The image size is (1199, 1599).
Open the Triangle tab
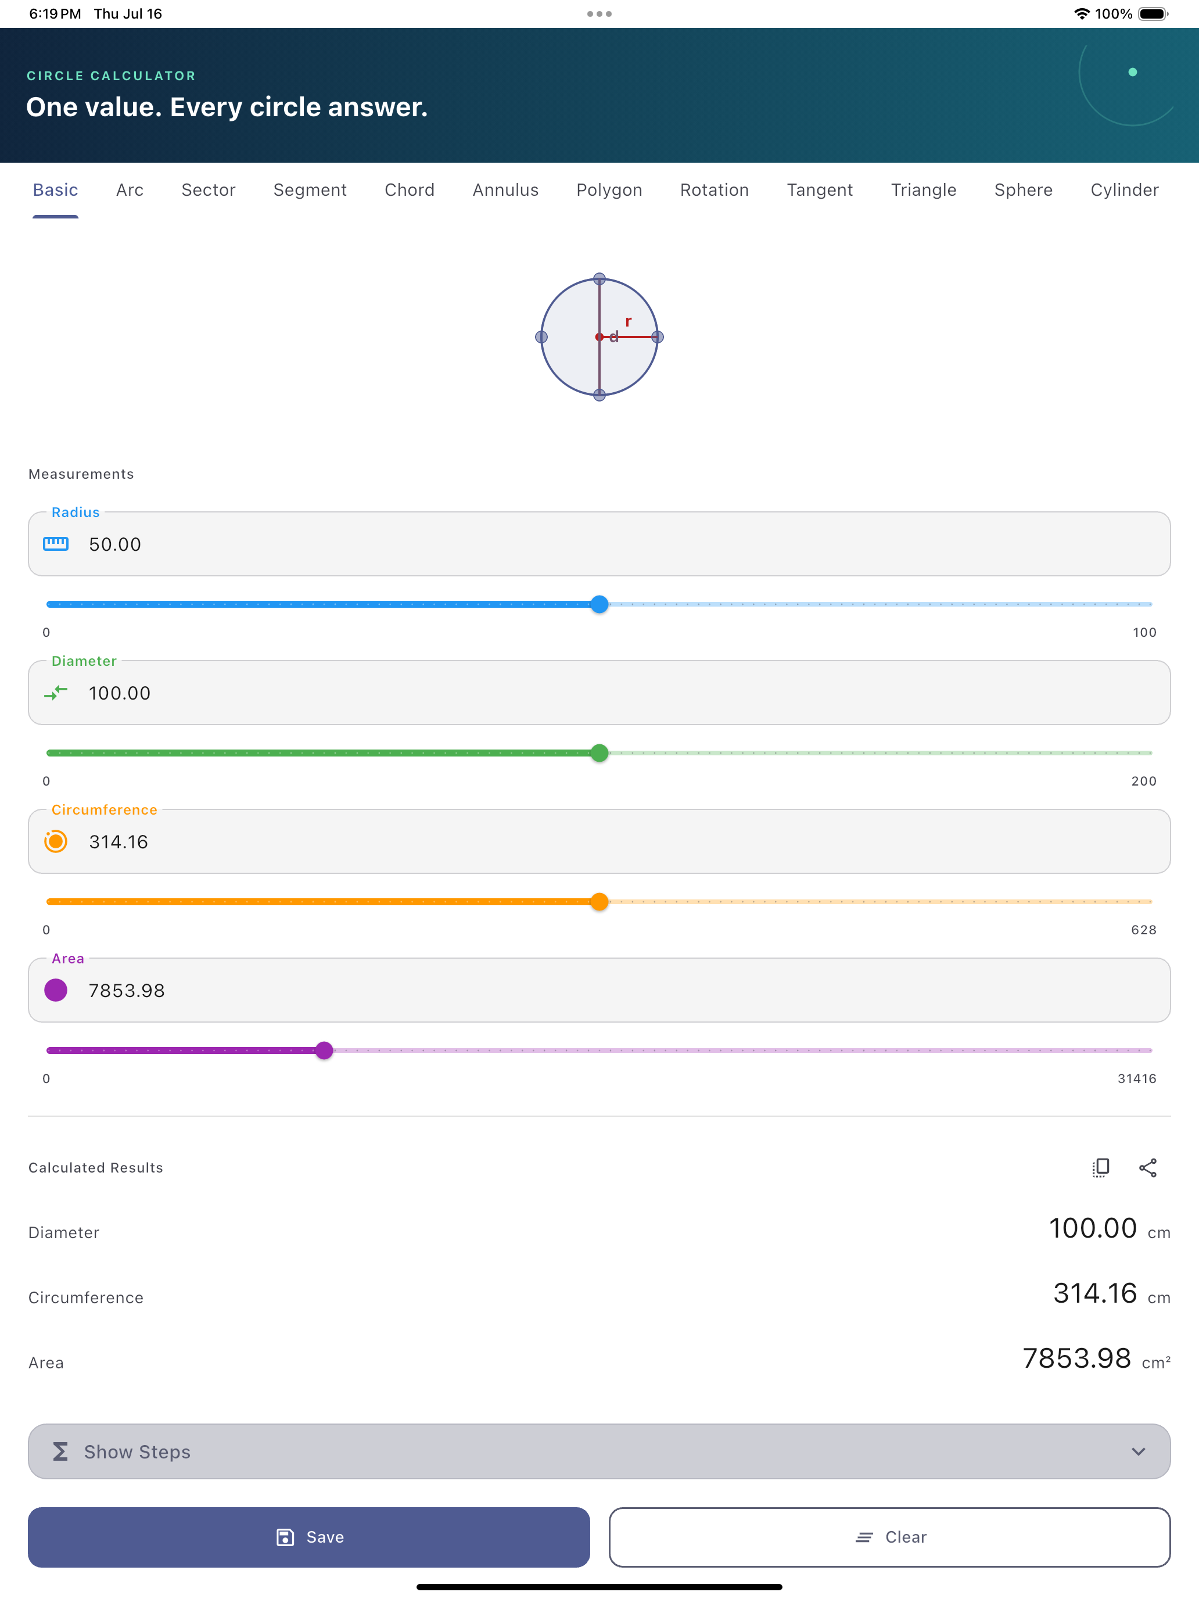click(x=924, y=190)
